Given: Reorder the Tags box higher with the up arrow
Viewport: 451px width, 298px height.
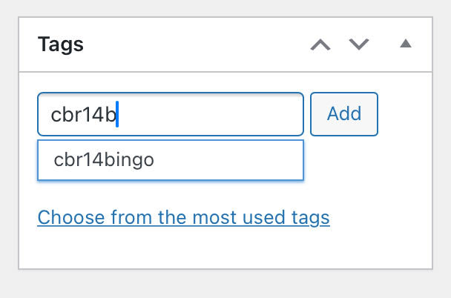Looking at the screenshot, I should [x=320, y=44].
